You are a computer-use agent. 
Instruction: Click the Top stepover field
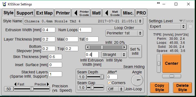[x=72, y=49]
